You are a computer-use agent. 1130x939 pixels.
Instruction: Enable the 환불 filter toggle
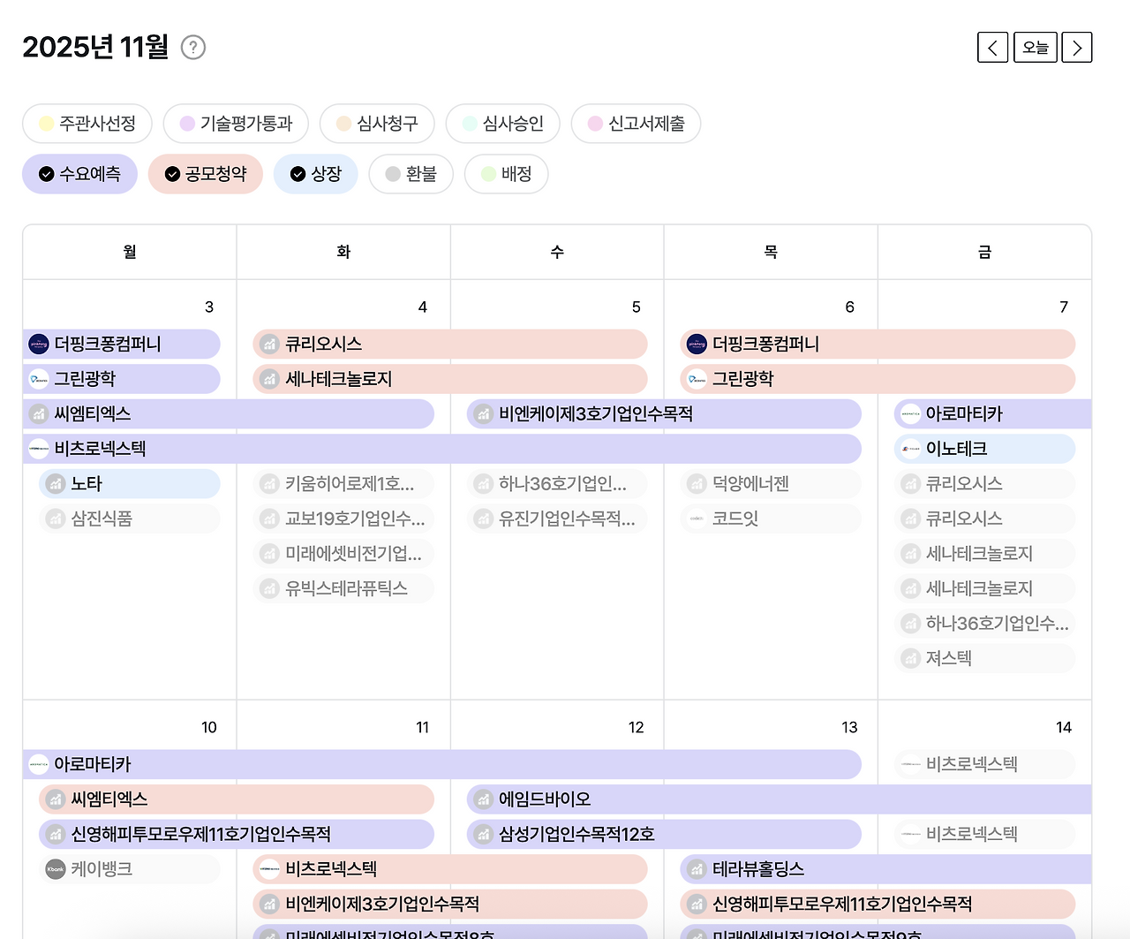(x=411, y=174)
